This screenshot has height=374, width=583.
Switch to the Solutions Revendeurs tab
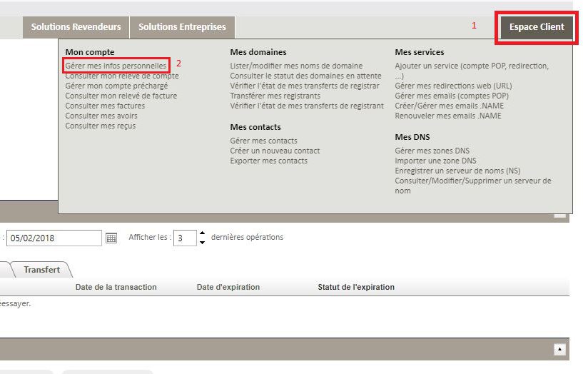[76, 27]
